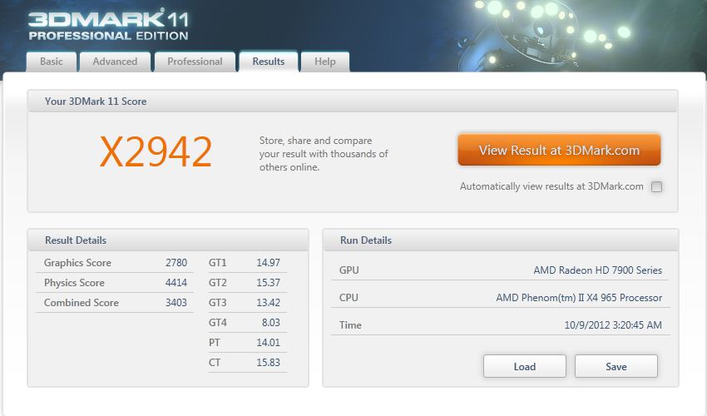
Task: Click the Combined Score value 3403
Action: click(x=176, y=302)
